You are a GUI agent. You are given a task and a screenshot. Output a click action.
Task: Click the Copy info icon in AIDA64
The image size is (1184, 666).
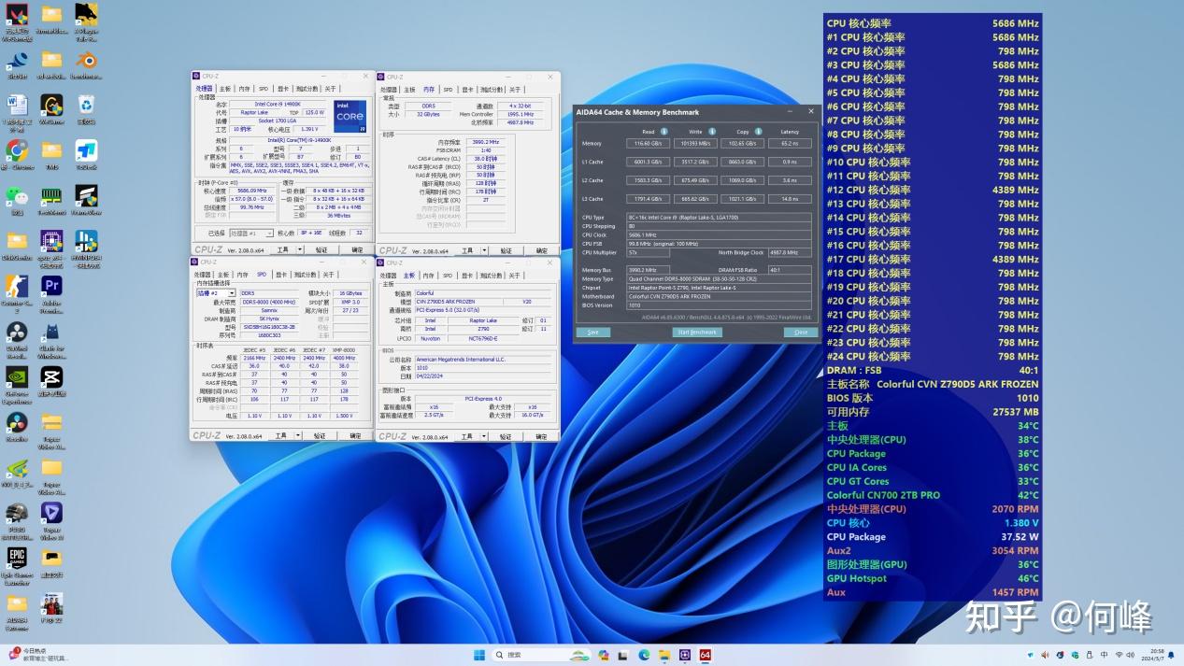coord(758,132)
